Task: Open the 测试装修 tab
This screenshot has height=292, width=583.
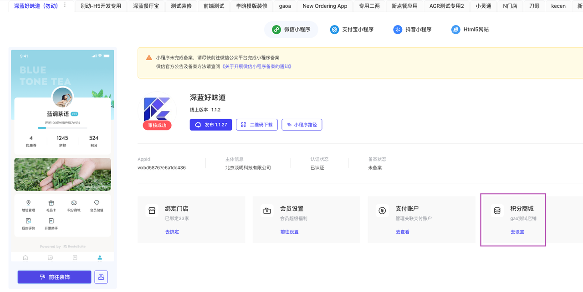Action: [181, 6]
